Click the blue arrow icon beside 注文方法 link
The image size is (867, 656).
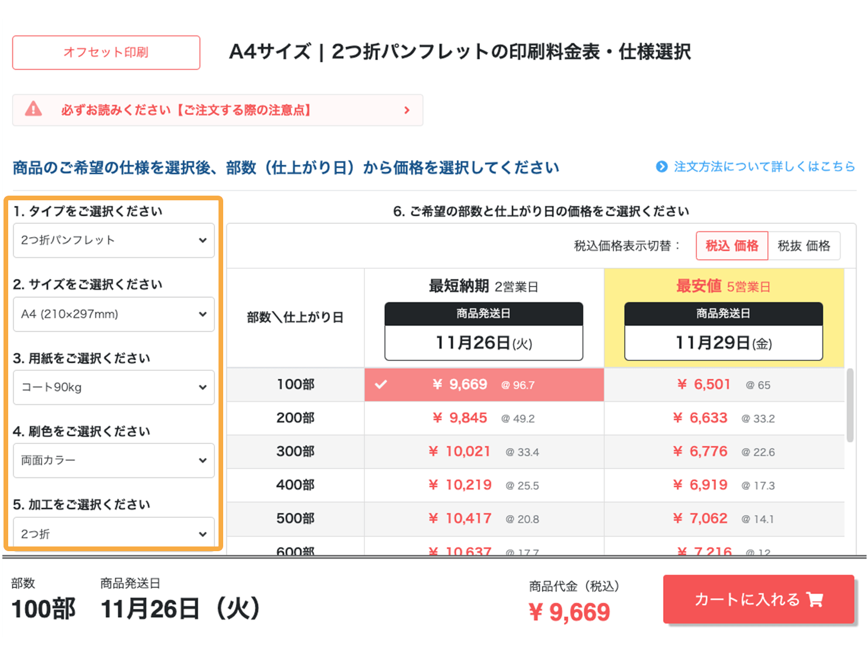click(x=661, y=167)
